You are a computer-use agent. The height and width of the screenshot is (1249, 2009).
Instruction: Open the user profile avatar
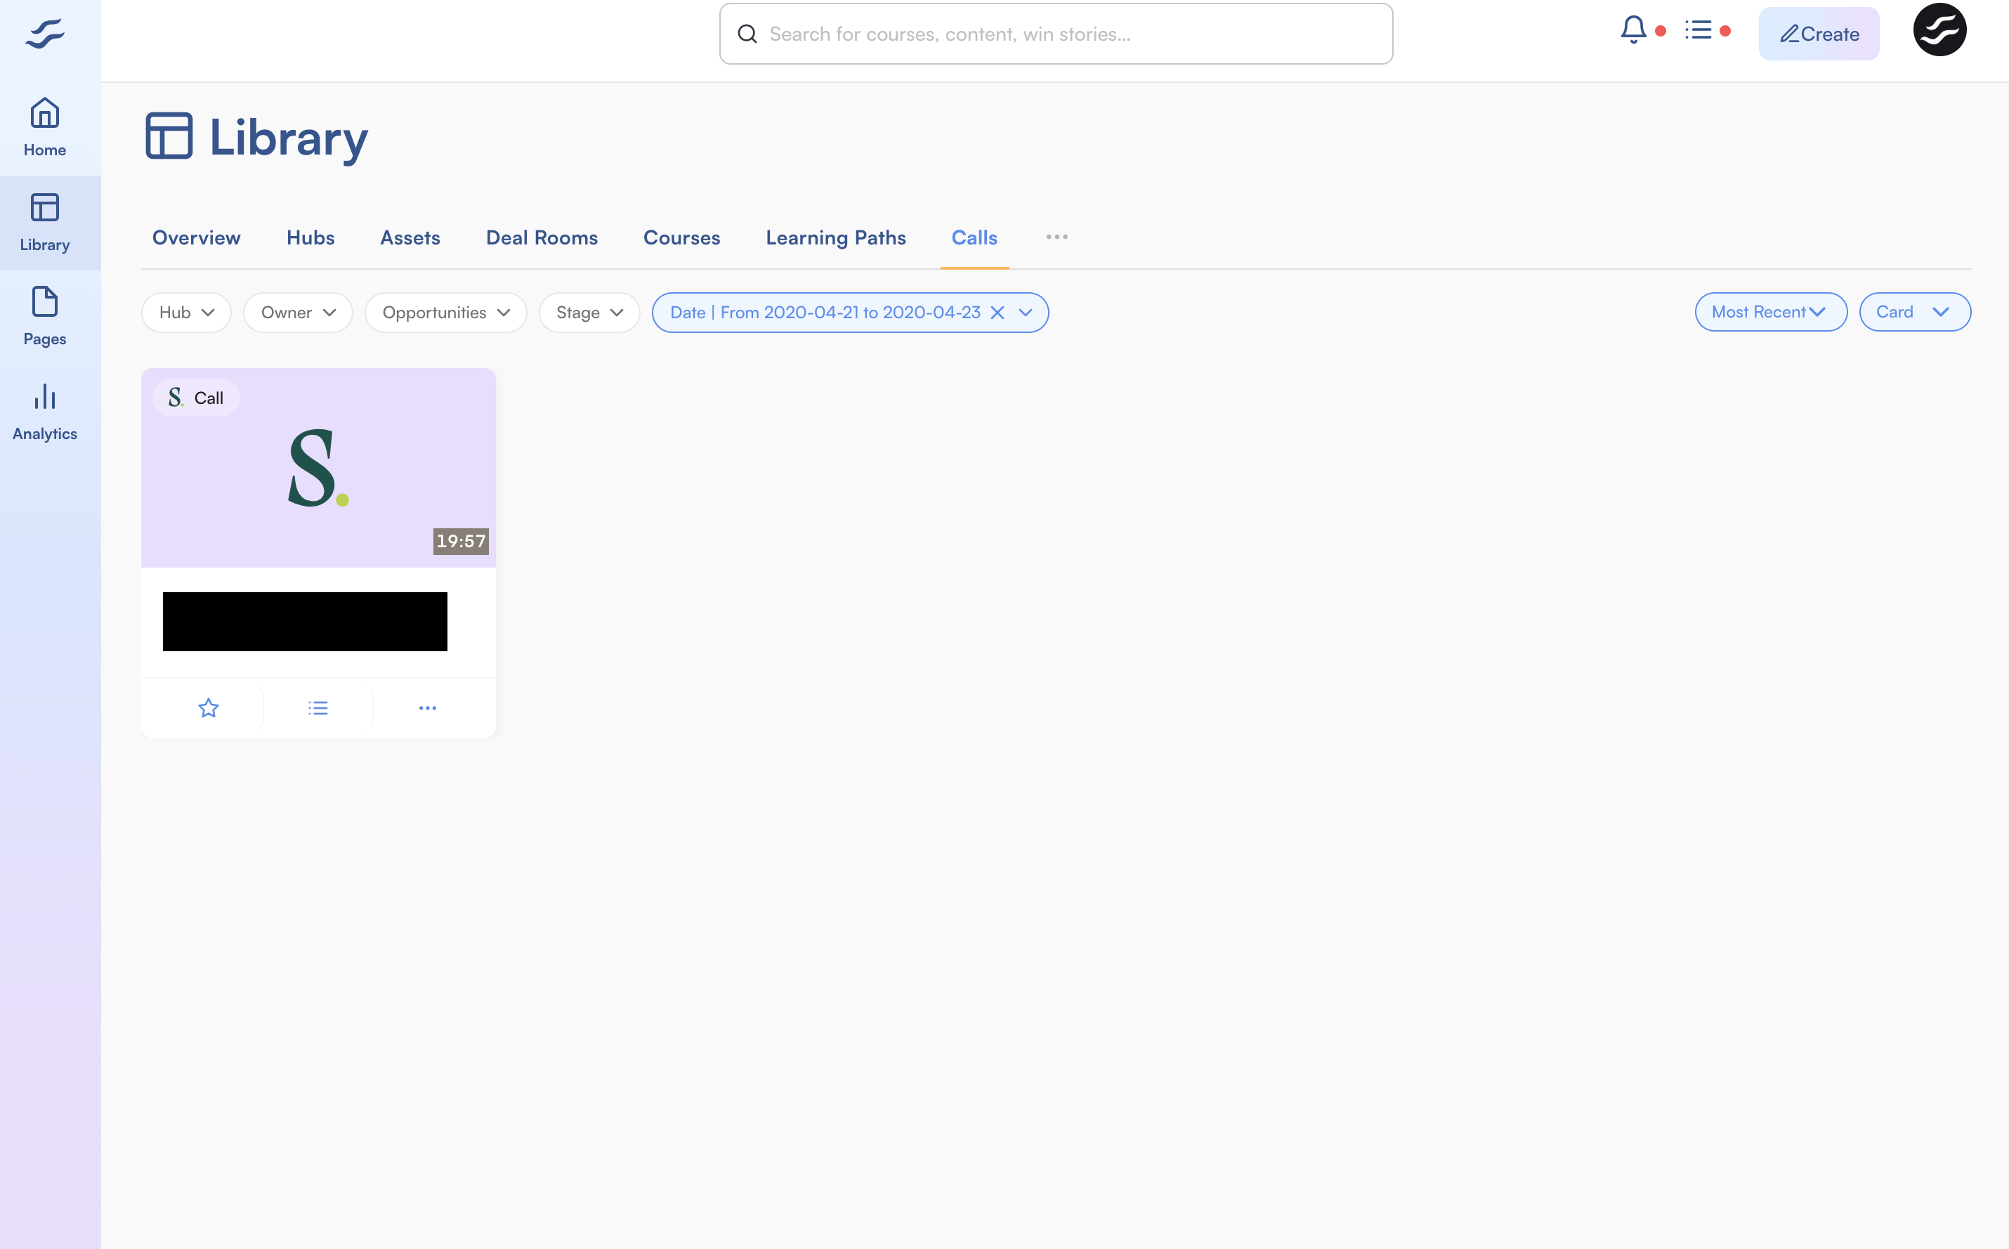1939,31
